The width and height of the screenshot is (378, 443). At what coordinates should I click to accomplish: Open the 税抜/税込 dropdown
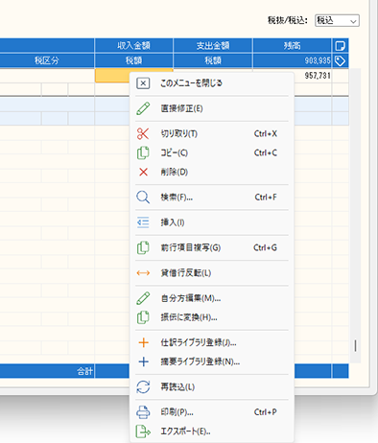pos(337,20)
